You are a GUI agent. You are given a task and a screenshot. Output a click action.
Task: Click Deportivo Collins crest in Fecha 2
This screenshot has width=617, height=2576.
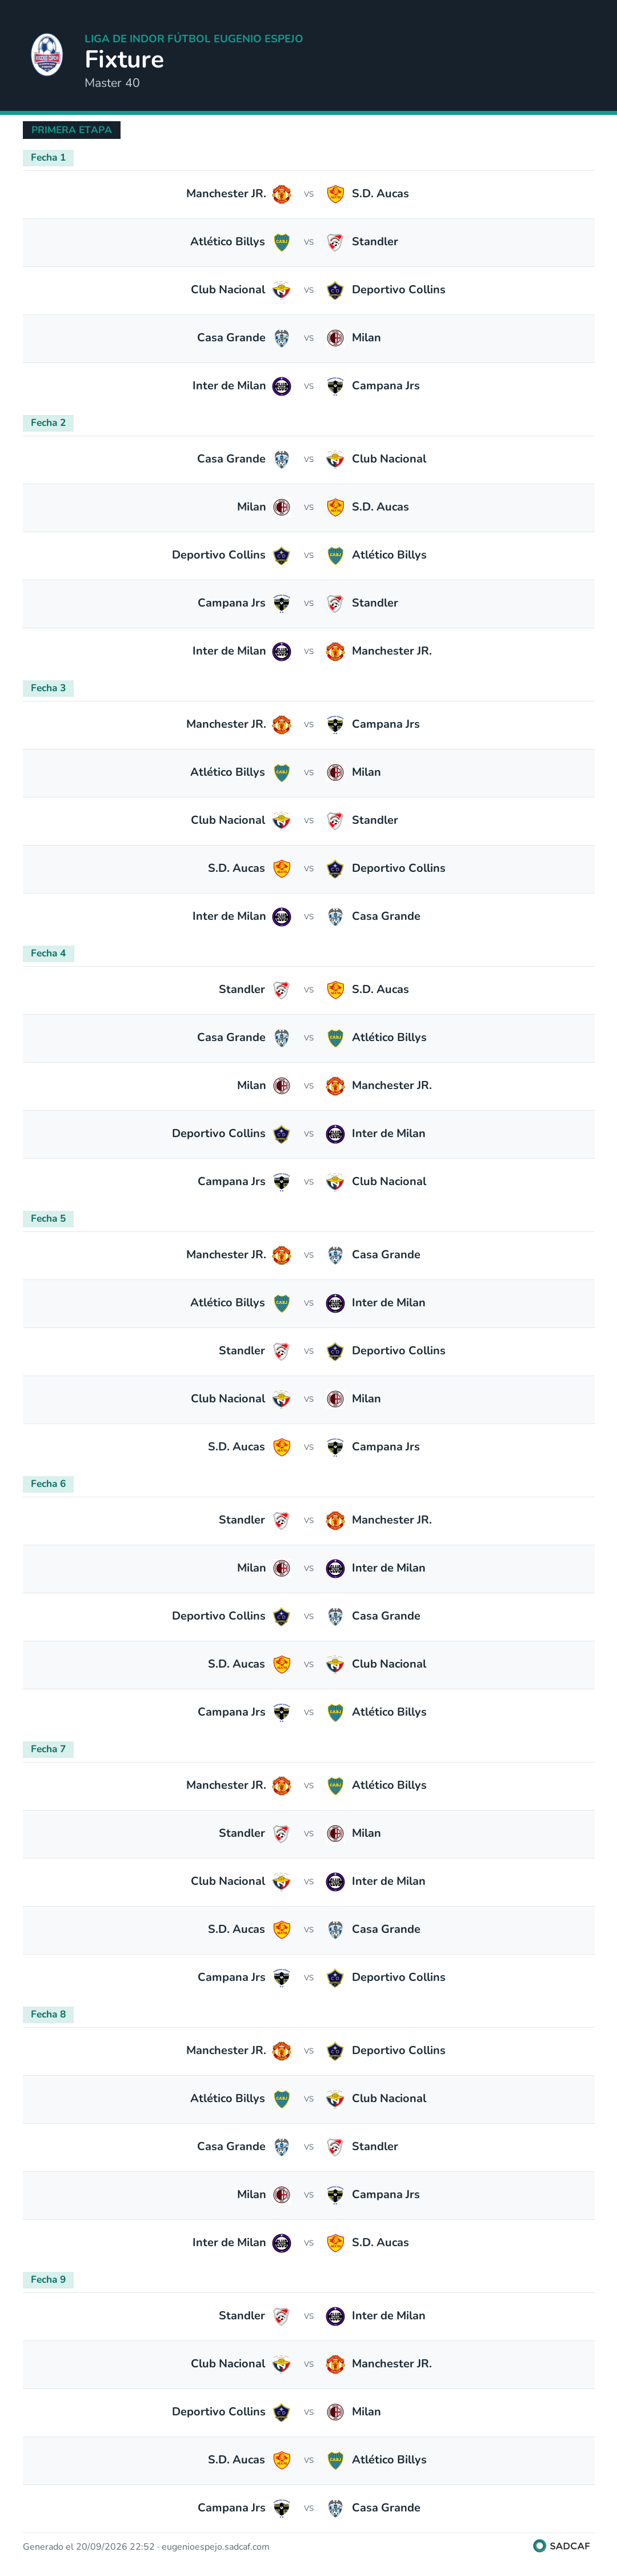tap(282, 555)
